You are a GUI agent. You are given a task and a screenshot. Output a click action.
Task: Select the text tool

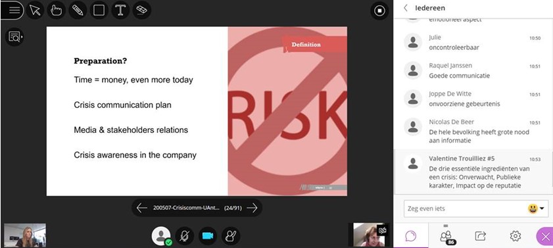pyautogui.click(x=120, y=10)
